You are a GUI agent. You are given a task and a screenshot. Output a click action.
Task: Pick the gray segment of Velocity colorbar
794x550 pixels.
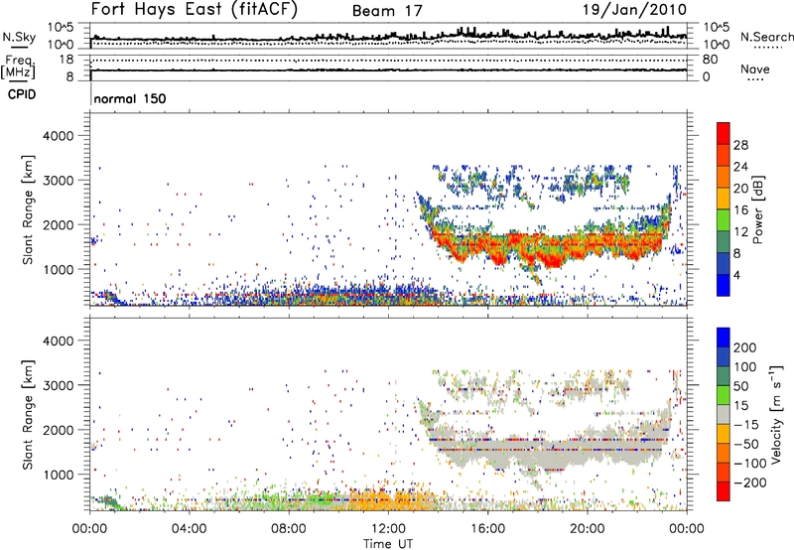724,415
